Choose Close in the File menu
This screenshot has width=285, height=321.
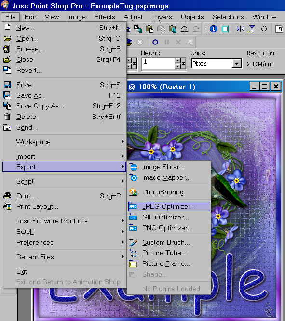[x=64, y=59]
